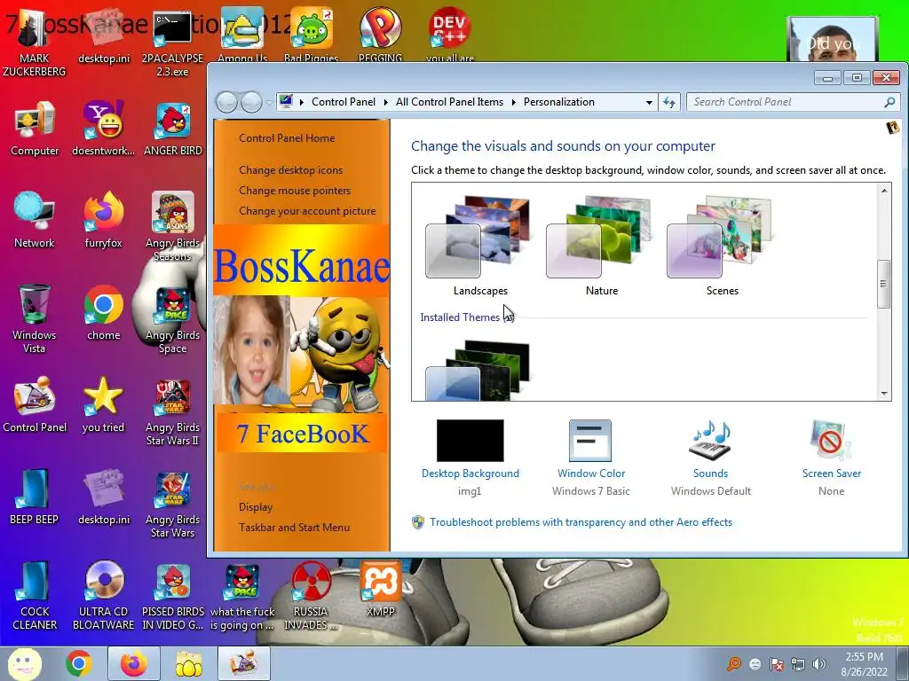Image resolution: width=909 pixels, height=681 pixels.
Task: Select BEEP BEEP desktop icon
Action: (x=35, y=497)
